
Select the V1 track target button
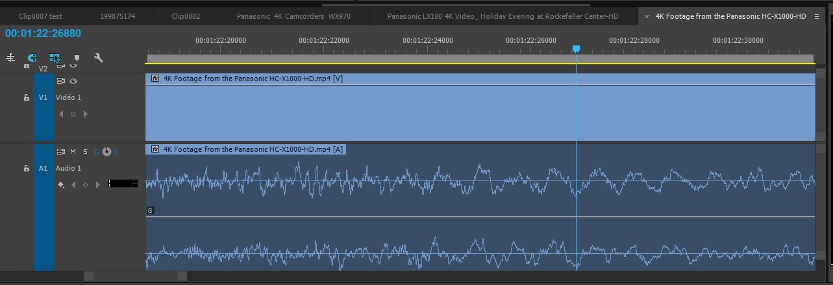click(x=44, y=97)
